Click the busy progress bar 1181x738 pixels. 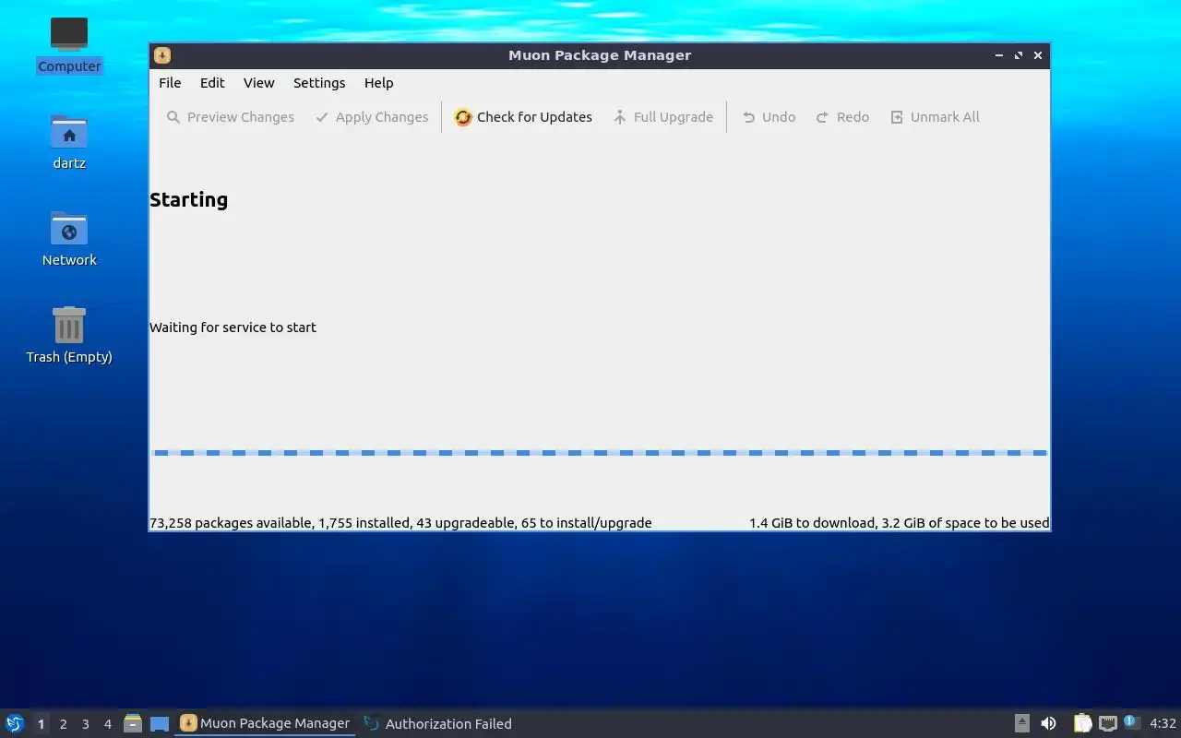pyautogui.click(x=600, y=453)
